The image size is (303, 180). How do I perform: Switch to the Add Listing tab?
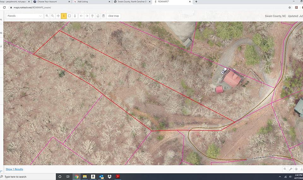click(x=92, y=2)
